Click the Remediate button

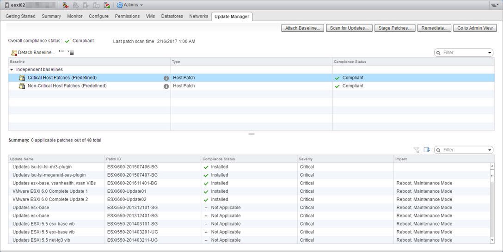[x=435, y=28]
